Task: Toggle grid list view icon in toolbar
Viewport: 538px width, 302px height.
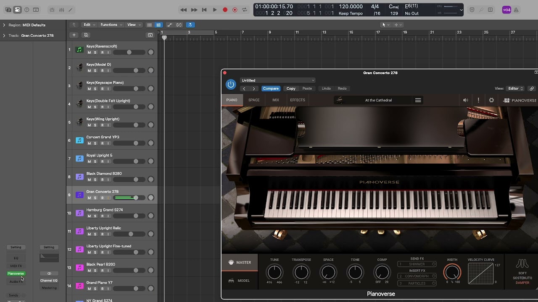Action: coord(149,25)
